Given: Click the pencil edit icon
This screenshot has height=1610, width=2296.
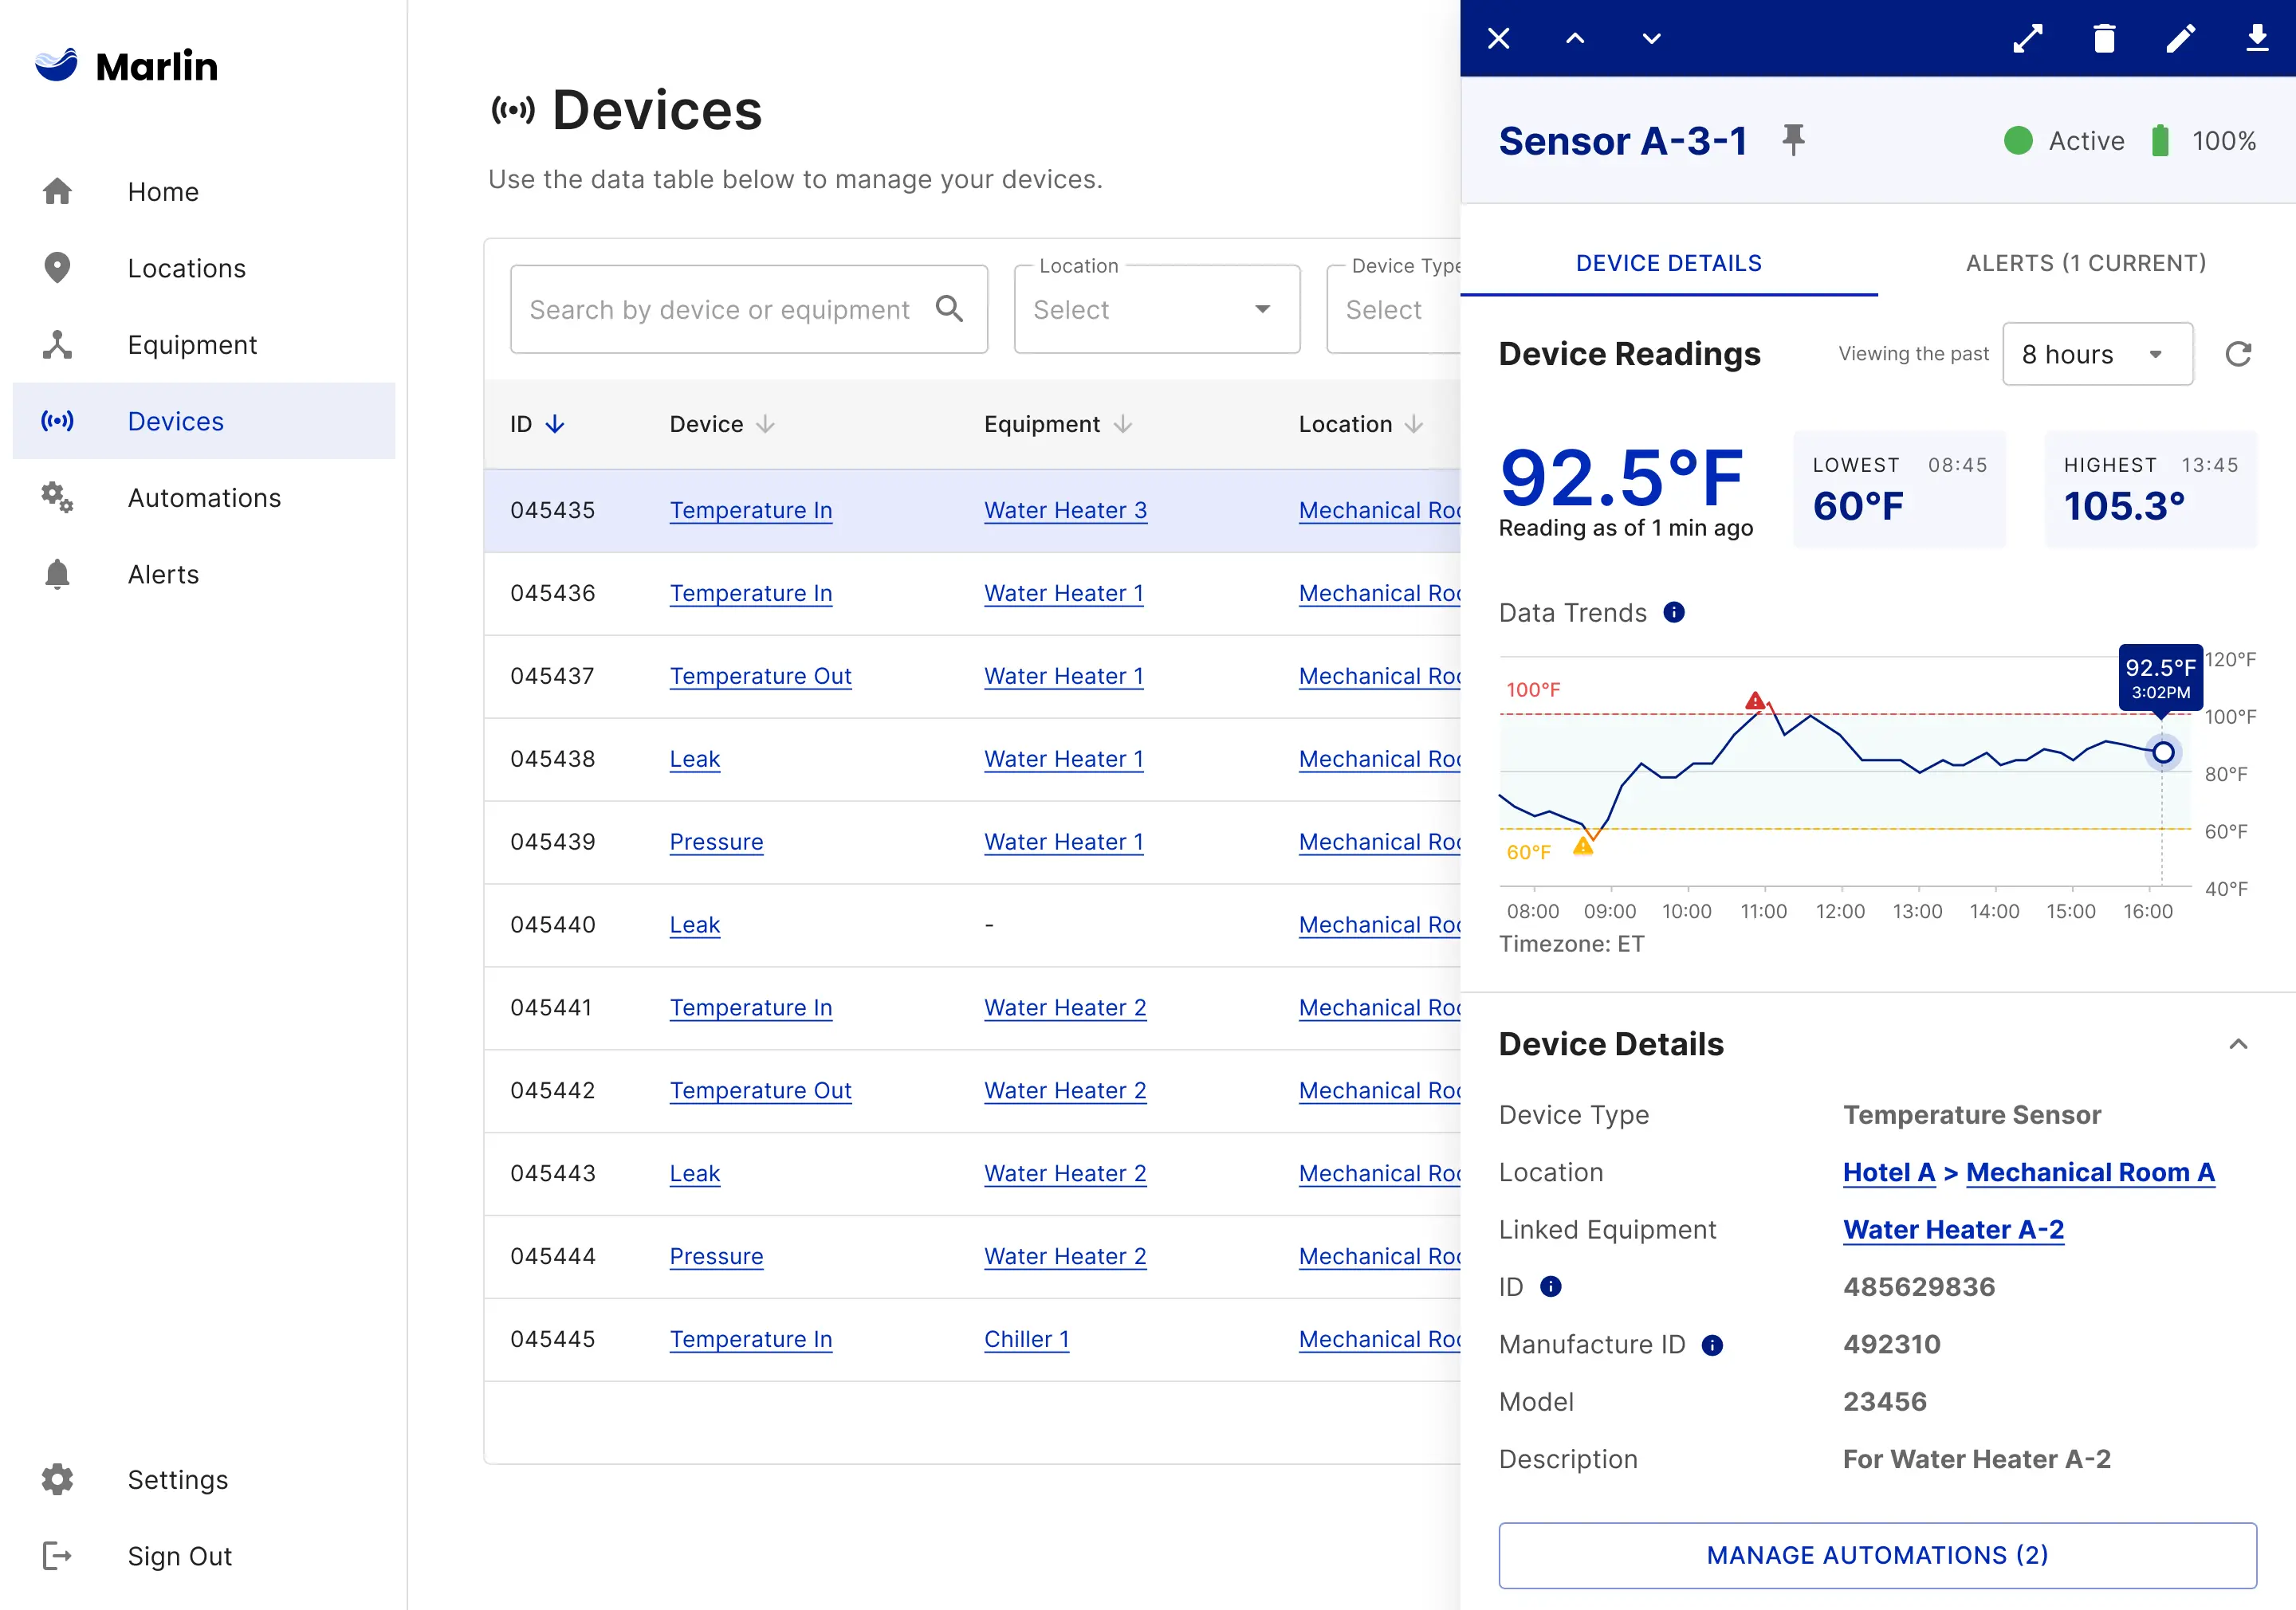Looking at the screenshot, I should tap(2180, 38).
